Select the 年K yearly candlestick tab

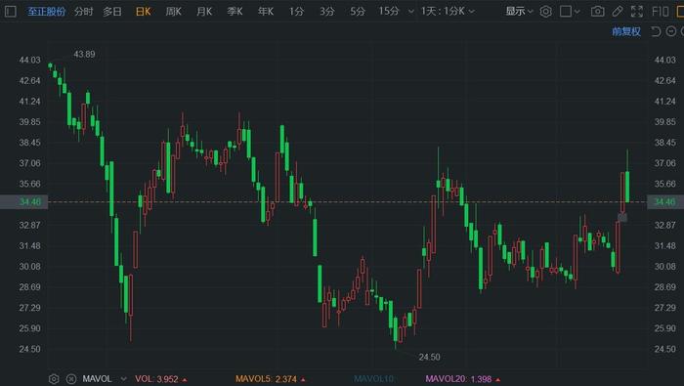click(265, 12)
